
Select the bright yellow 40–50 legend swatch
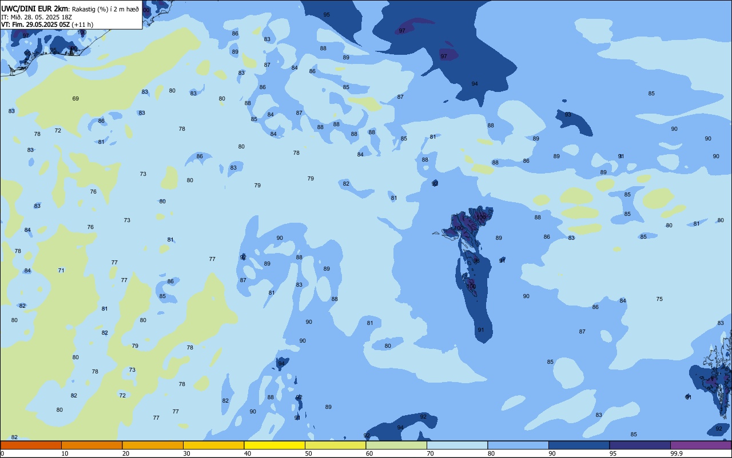[x=274, y=445]
